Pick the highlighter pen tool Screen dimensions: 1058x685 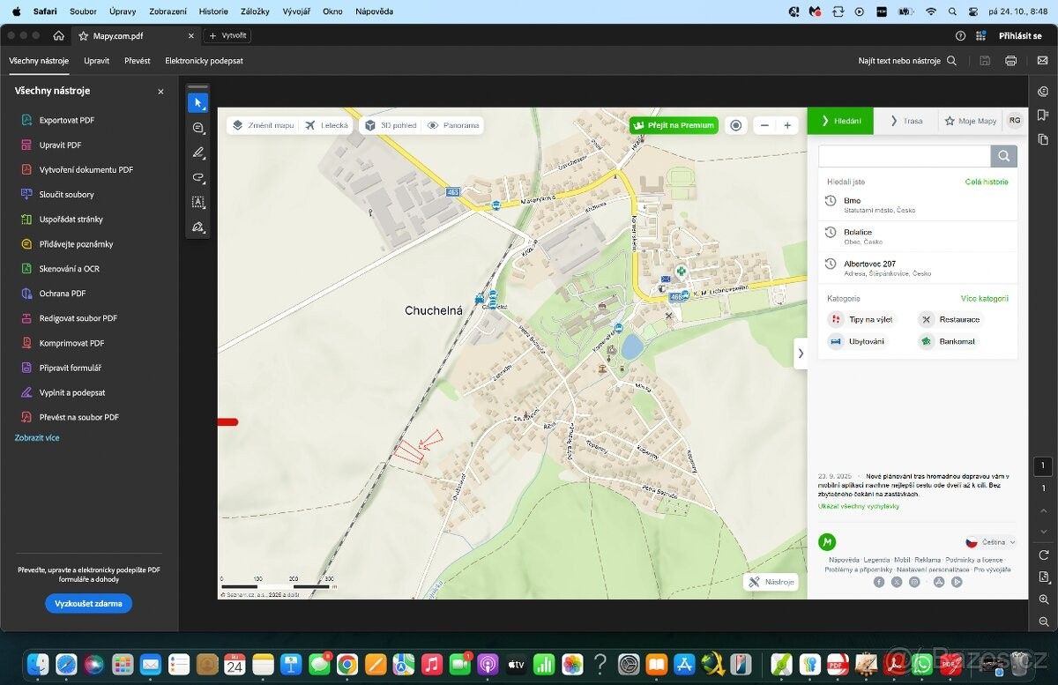pos(197,153)
